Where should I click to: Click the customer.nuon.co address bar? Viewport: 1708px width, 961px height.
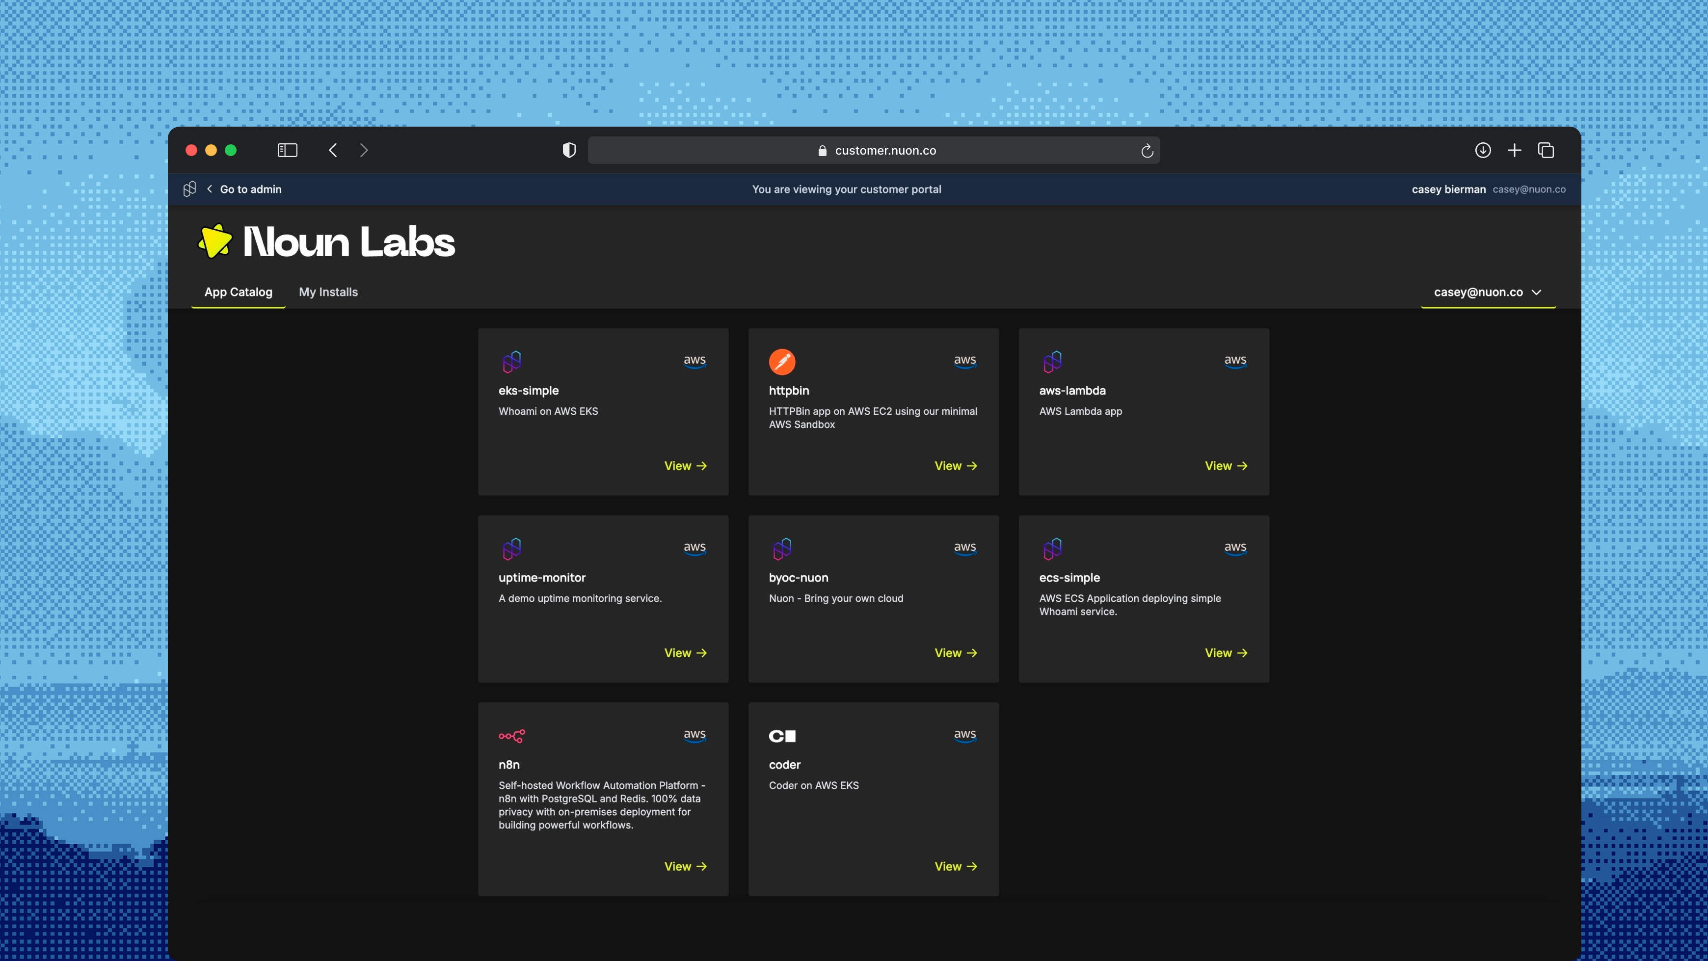coord(873,151)
